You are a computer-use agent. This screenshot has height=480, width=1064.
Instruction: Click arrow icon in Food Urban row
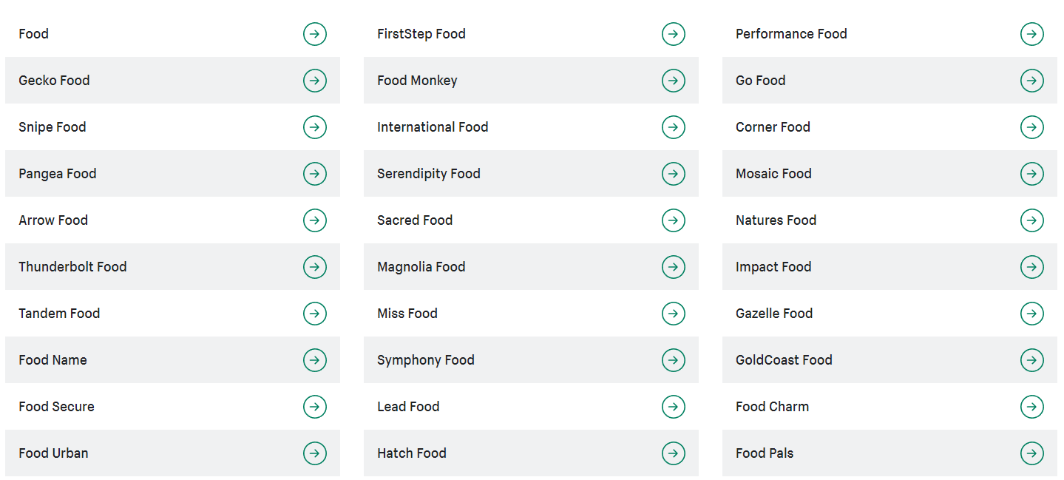[x=315, y=453]
